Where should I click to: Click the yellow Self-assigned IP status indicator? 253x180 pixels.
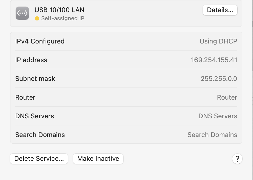click(37, 18)
